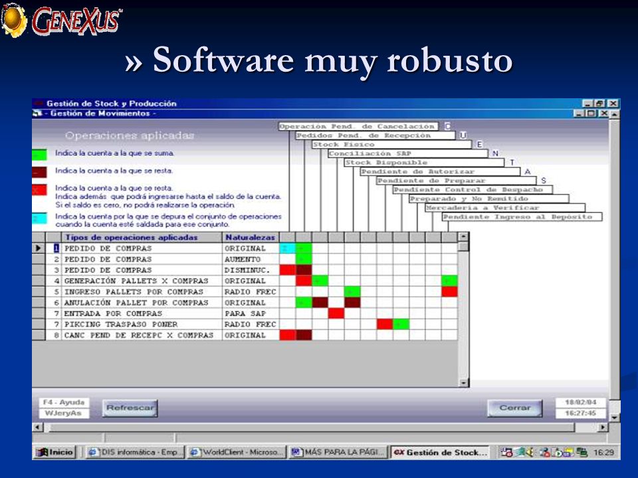Click the cyan legend swatch for 'se depura'
This screenshot has height=478, width=638.
(x=39, y=218)
